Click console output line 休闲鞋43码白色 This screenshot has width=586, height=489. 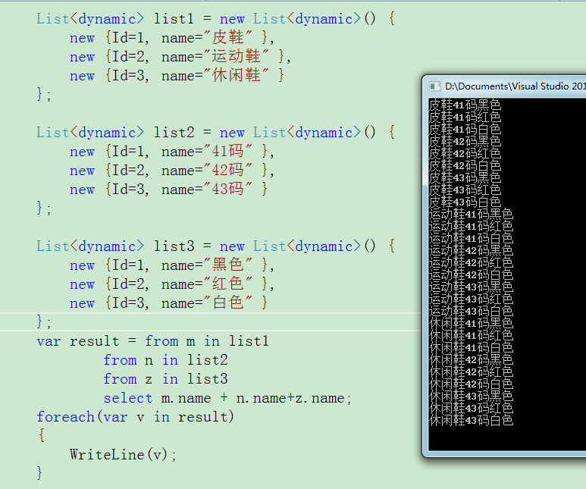click(471, 421)
